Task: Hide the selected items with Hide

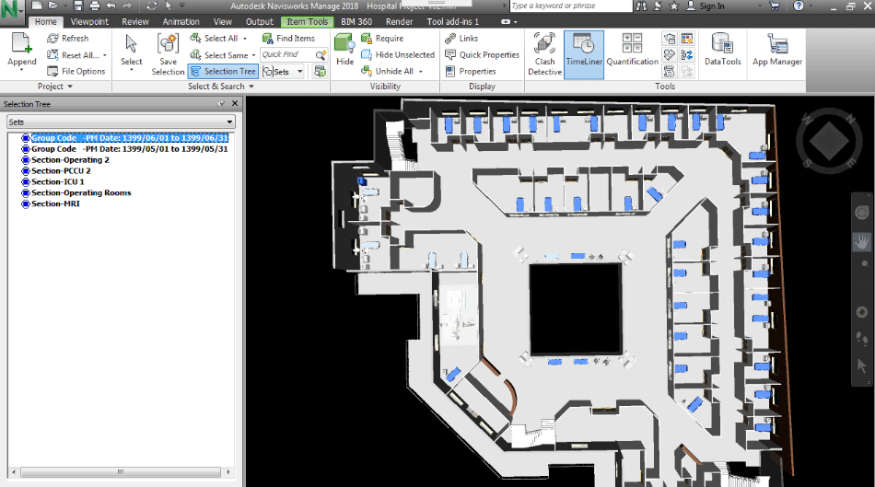Action: coord(344,53)
